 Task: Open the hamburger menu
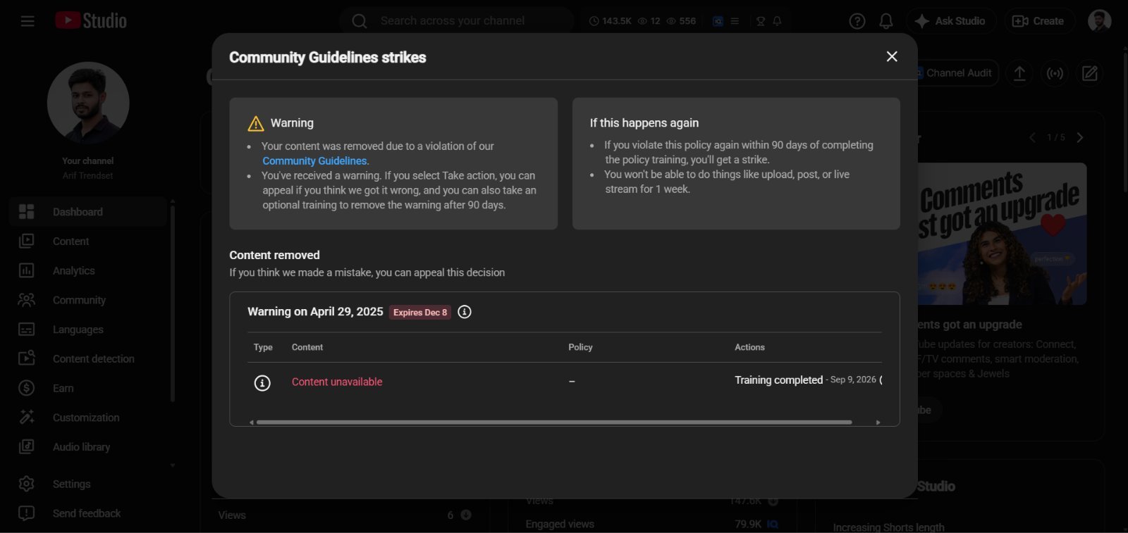tap(27, 21)
